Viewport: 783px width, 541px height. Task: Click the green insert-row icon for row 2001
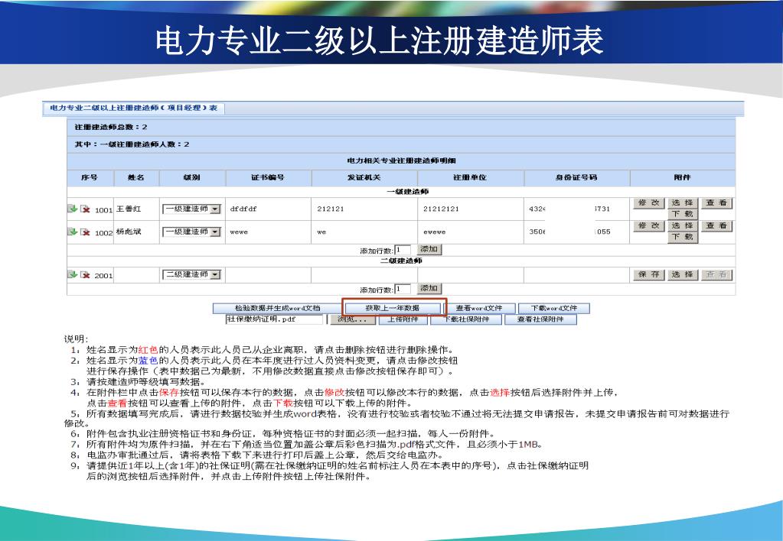[x=73, y=275]
